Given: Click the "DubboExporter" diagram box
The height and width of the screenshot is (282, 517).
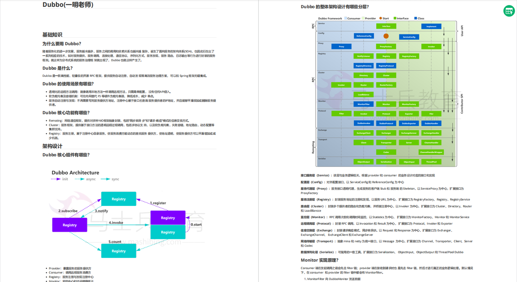Looking at the screenshot, I should pos(409,123).
